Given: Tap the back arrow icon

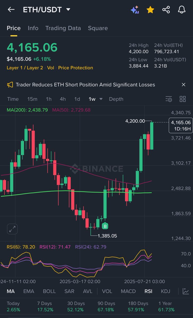Looking at the screenshot, I should [11, 10].
